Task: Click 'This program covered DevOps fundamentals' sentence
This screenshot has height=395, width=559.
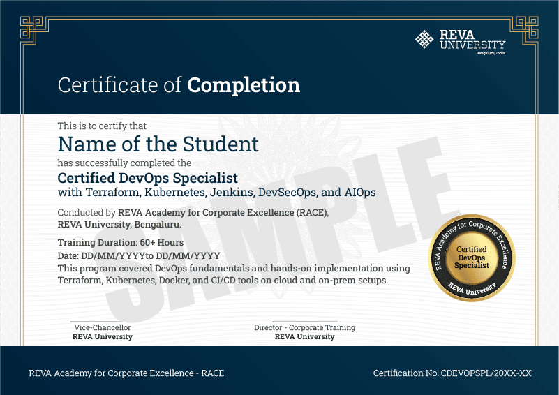Action: (x=234, y=268)
